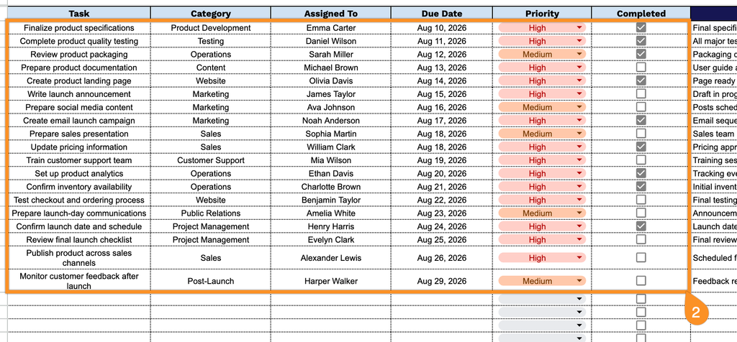
Task: Tick the Write launch announcement checkbox
Action: click(x=641, y=94)
